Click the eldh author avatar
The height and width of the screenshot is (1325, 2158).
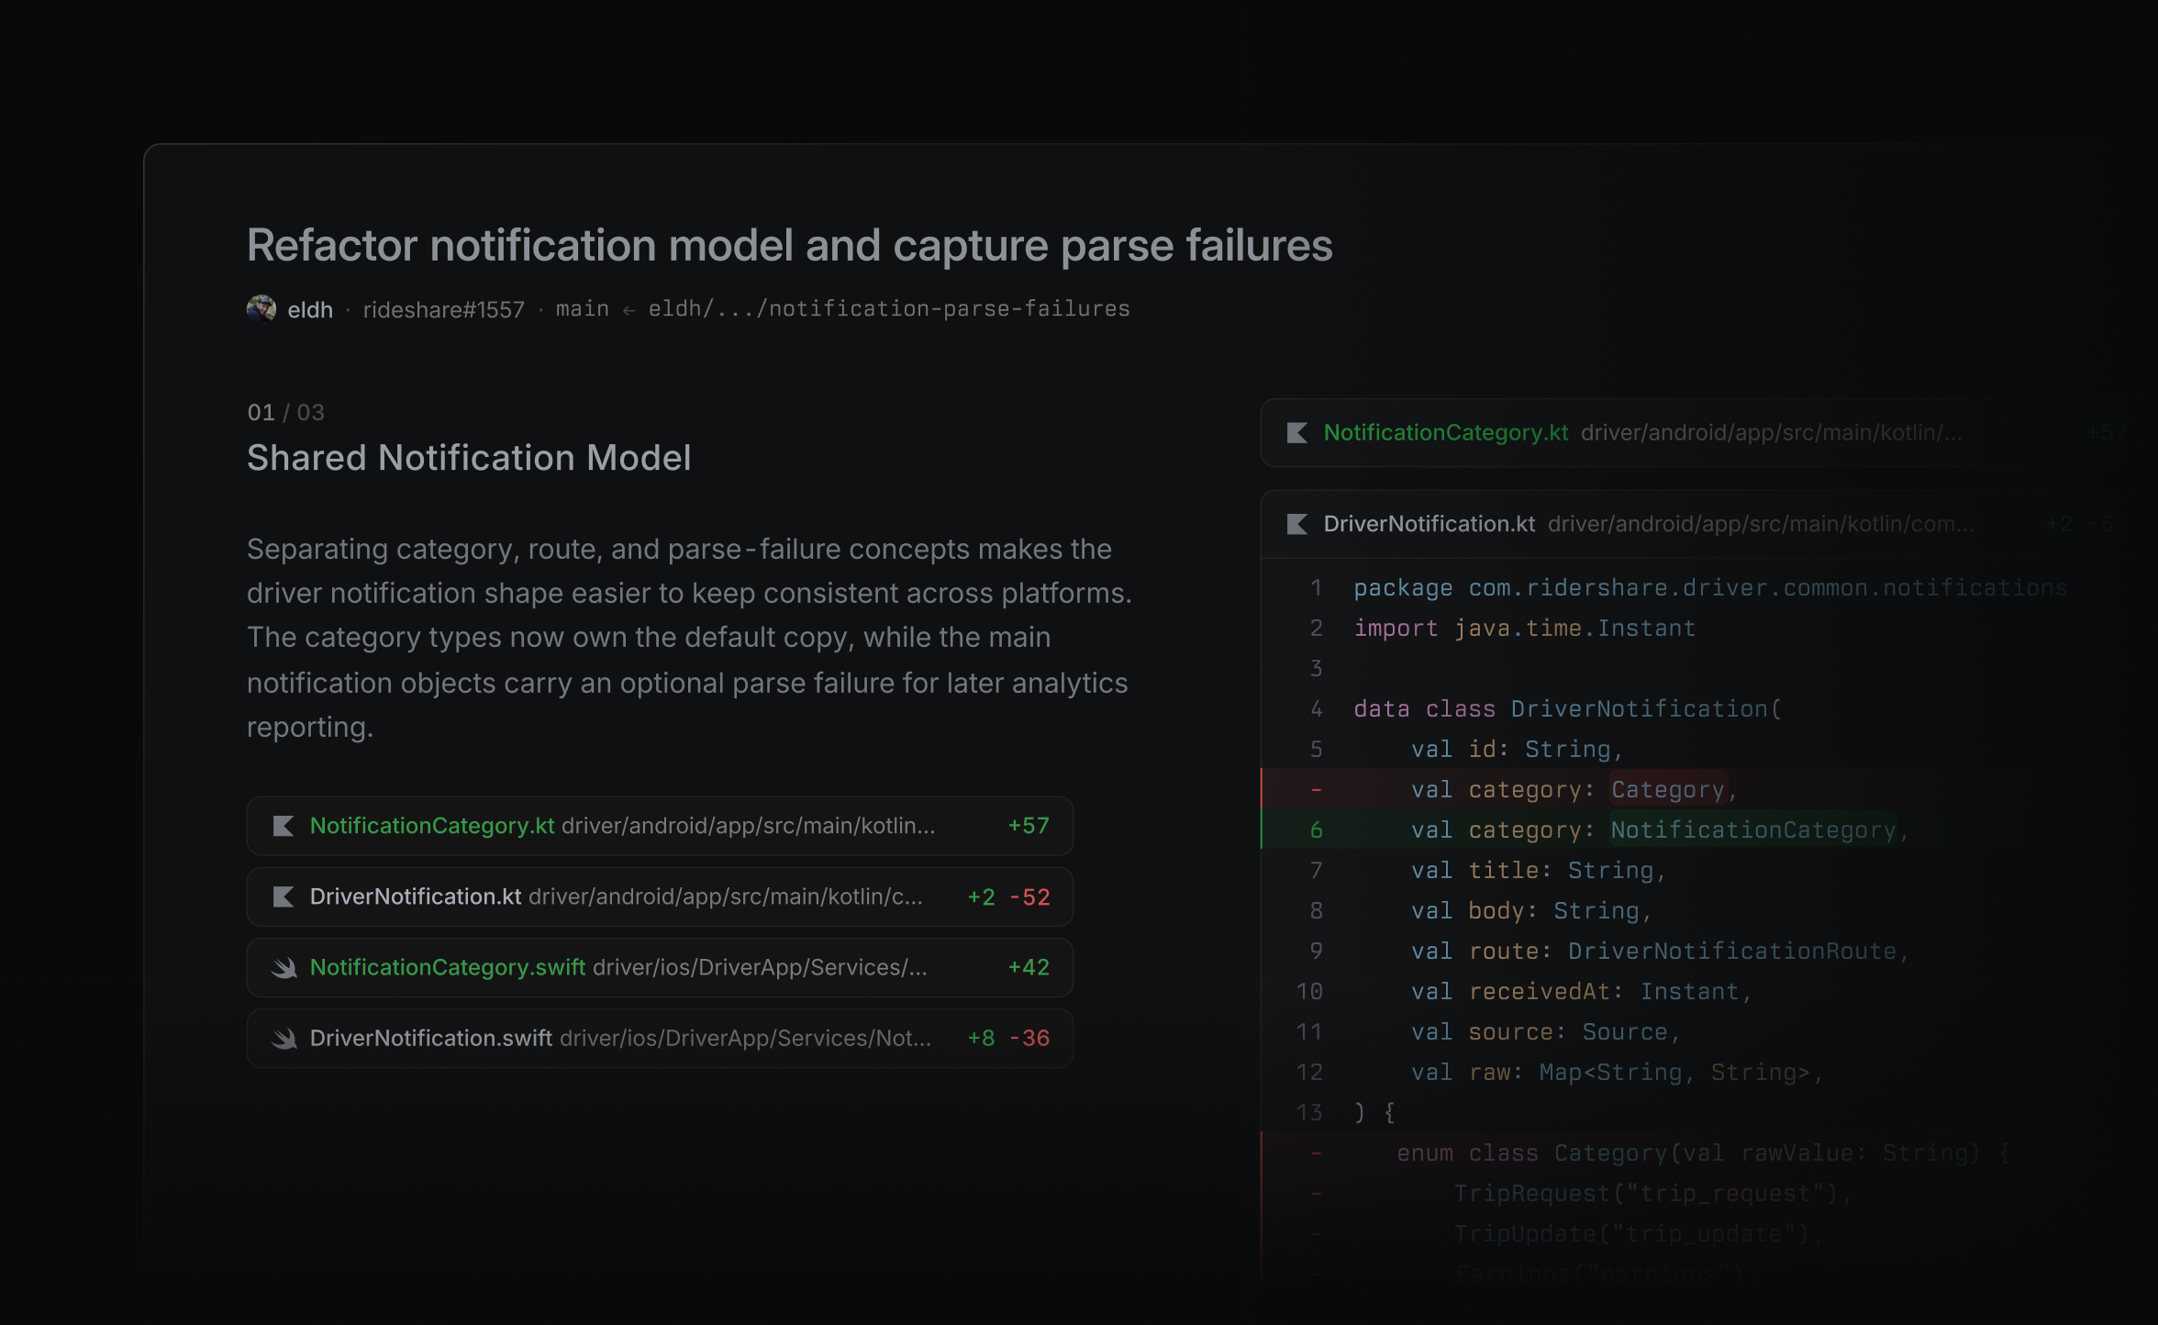pos(261,309)
